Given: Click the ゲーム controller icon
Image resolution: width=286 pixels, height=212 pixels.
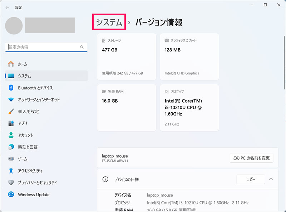Looking at the screenshot, I should tap(11, 159).
